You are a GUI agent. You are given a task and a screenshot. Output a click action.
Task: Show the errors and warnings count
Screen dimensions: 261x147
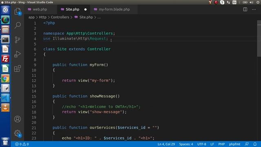pyautogui.click(x=22, y=144)
